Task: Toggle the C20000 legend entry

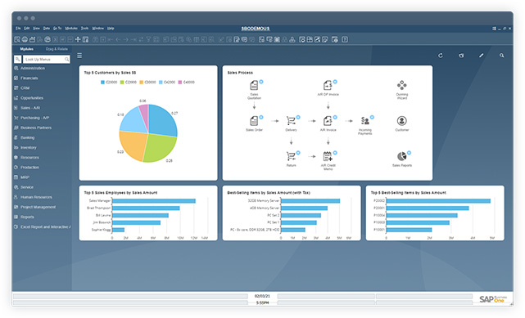Action: pyautogui.click(x=109, y=83)
